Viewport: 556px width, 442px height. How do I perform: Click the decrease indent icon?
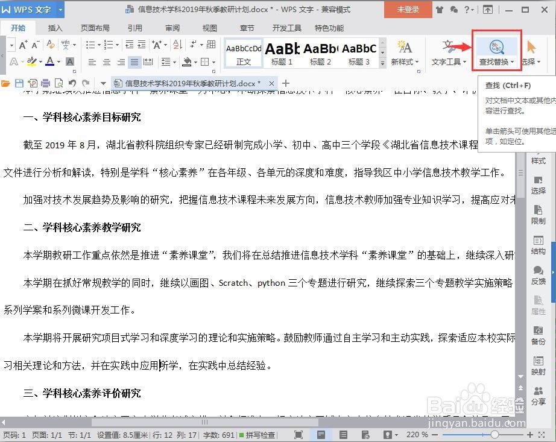[130, 45]
